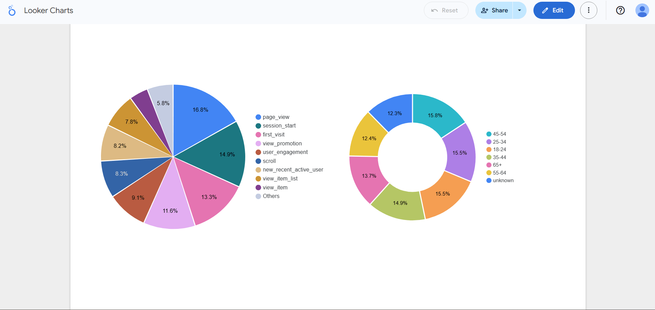Click the view_item_list legend label
Viewport: 655px width, 310px height.
280,179
